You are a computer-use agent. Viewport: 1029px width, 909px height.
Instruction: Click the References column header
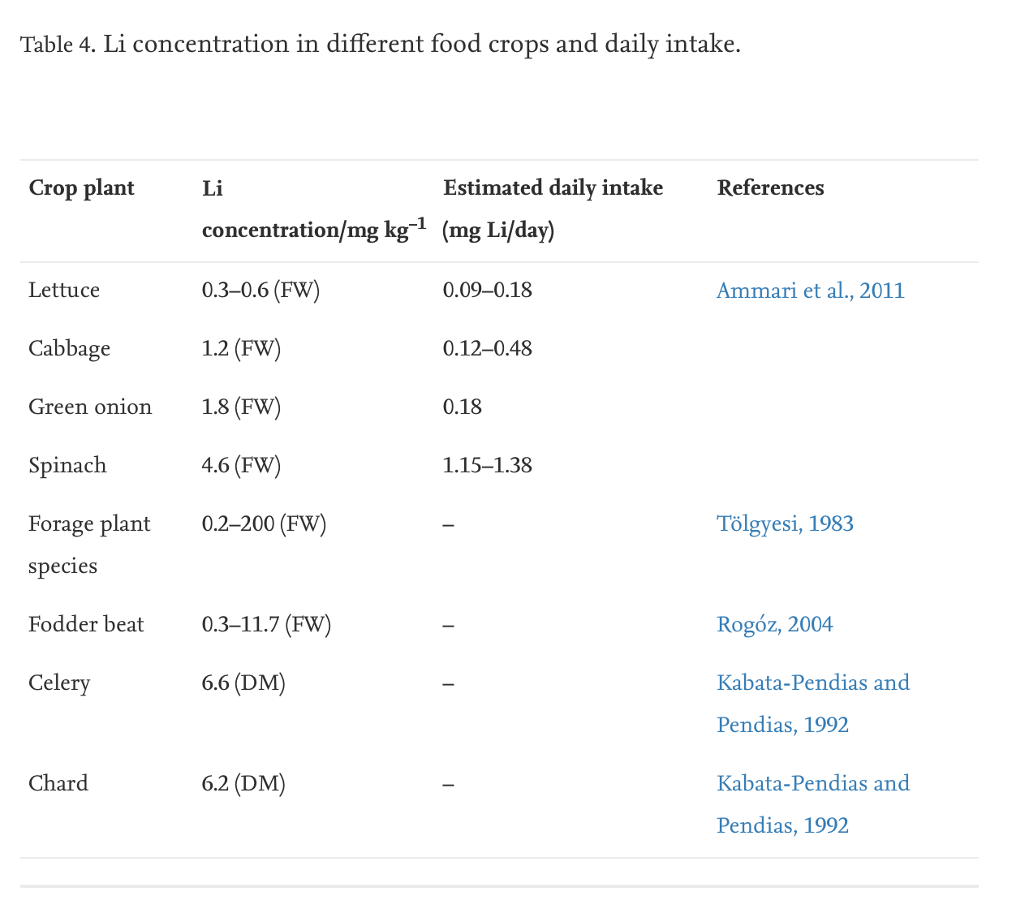770,188
